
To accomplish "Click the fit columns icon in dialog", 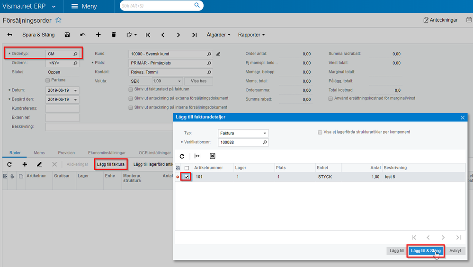I will pos(197,156).
